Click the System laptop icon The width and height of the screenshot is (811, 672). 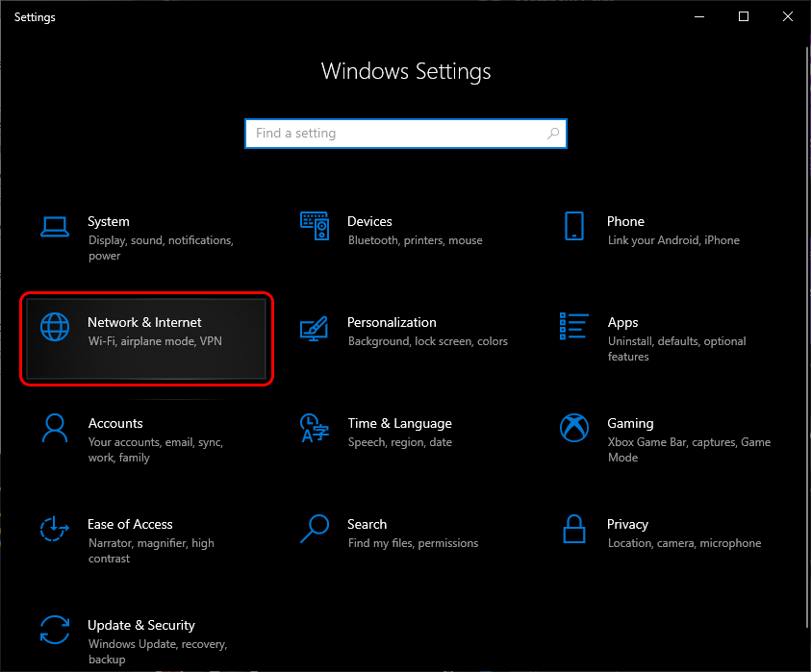[x=55, y=226]
